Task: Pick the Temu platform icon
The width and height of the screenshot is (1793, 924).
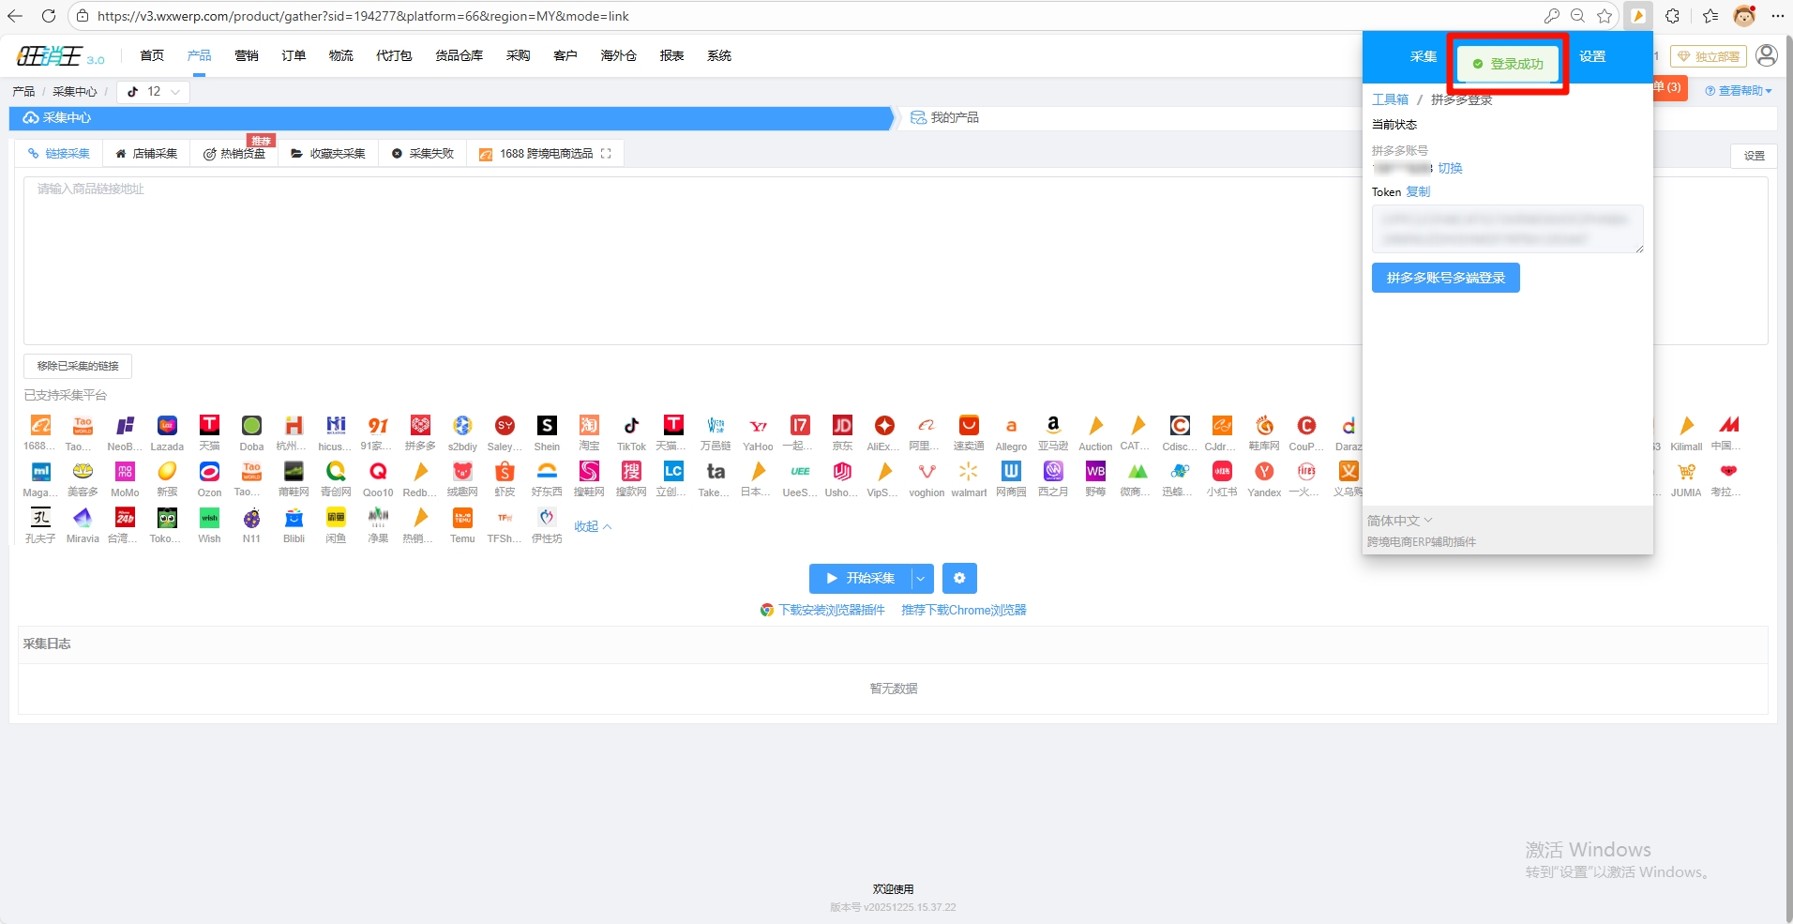Action: pyautogui.click(x=462, y=518)
